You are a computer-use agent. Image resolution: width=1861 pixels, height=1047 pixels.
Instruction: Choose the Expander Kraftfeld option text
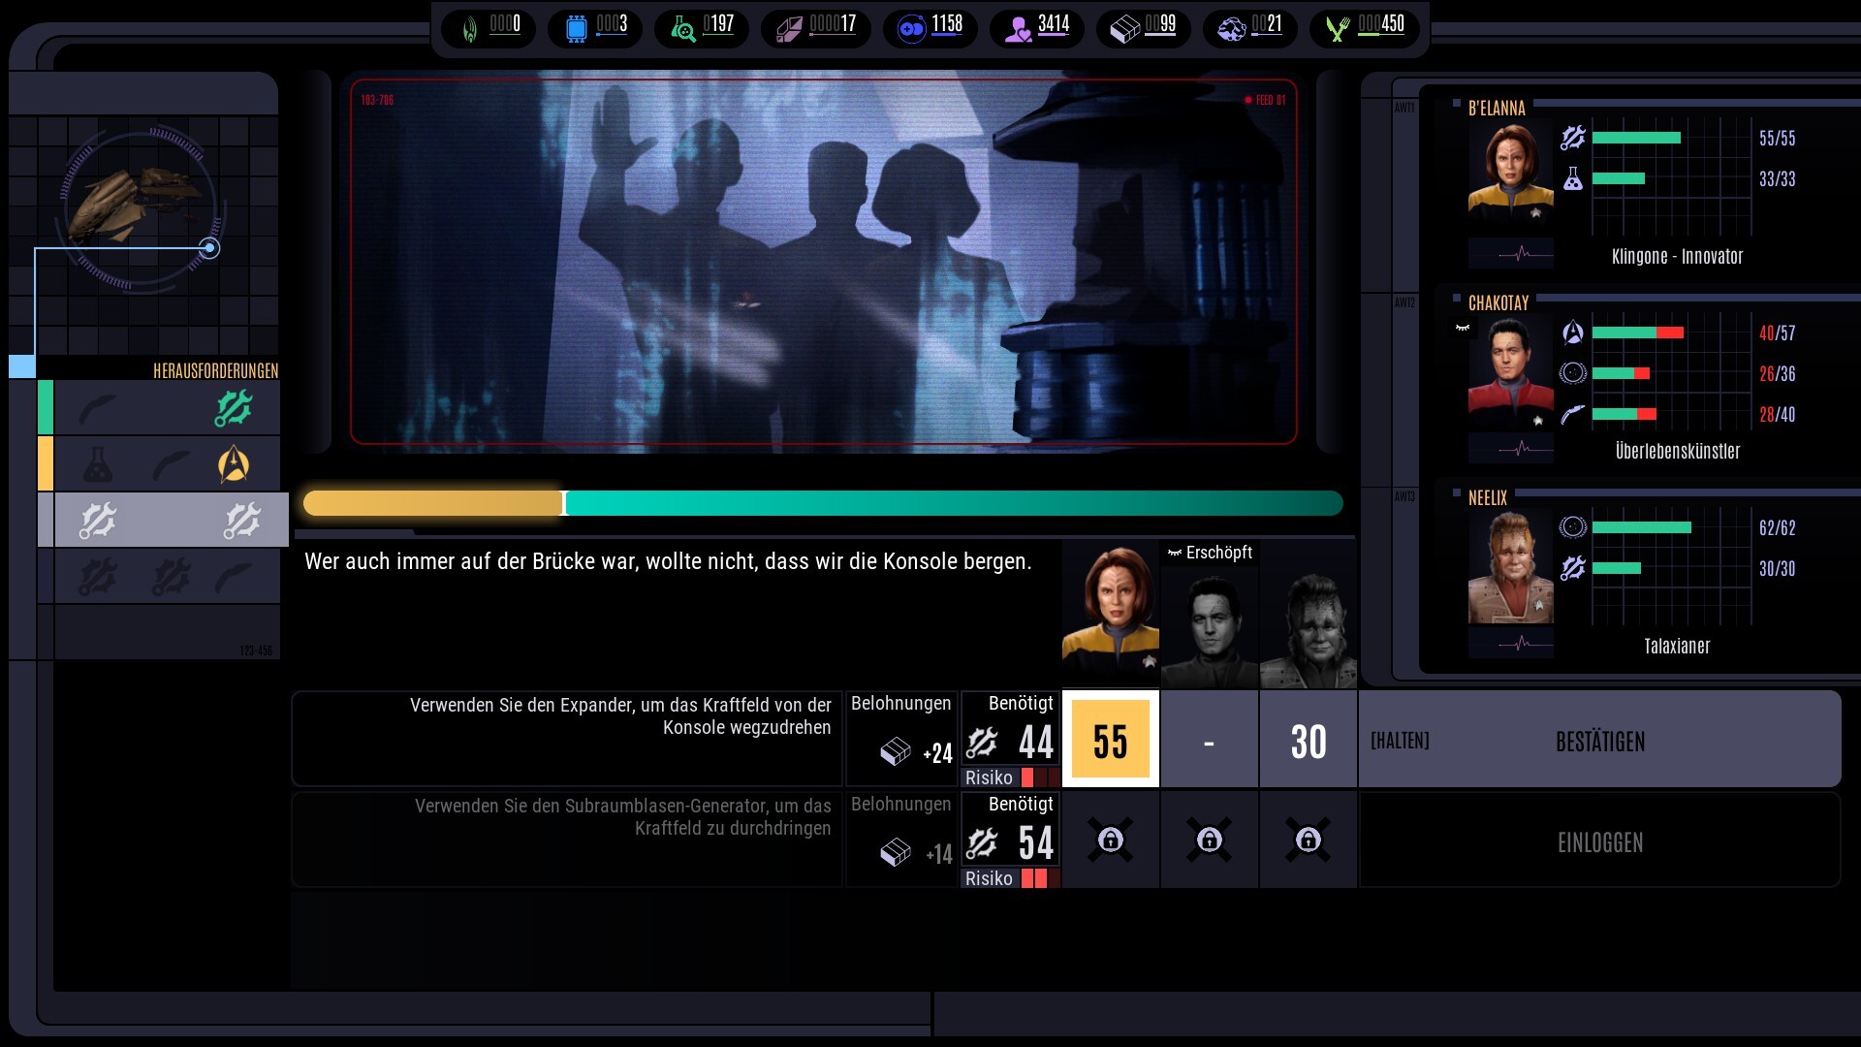tap(620, 716)
